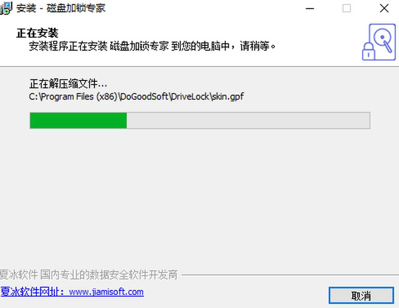Click the empty grey area below the progress bar
This screenshot has width=399, height=308.
click(199, 196)
